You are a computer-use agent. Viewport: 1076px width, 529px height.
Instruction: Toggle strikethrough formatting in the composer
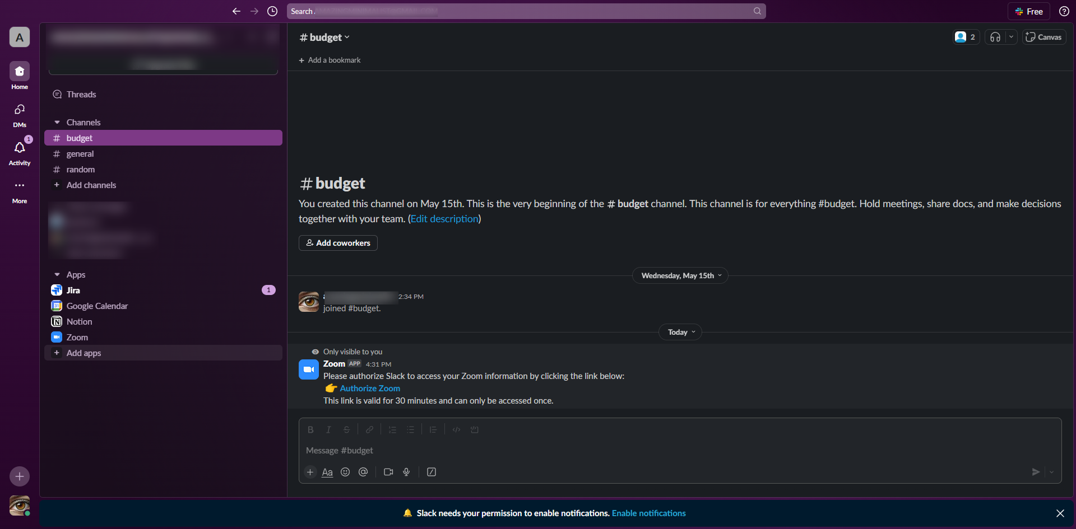coord(346,429)
